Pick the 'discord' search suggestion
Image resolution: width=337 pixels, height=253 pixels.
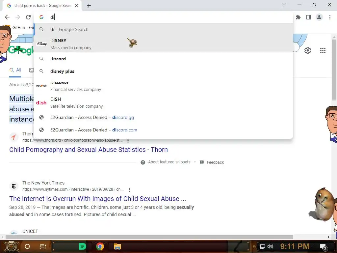[x=163, y=59]
